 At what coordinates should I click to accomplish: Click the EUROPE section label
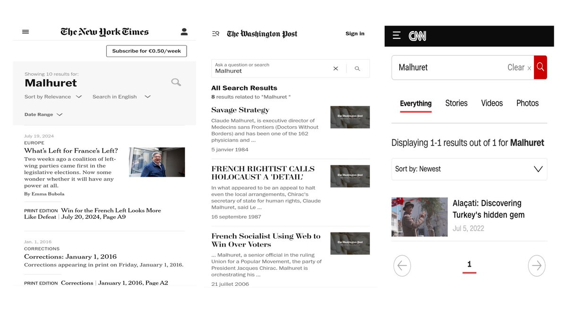click(34, 143)
